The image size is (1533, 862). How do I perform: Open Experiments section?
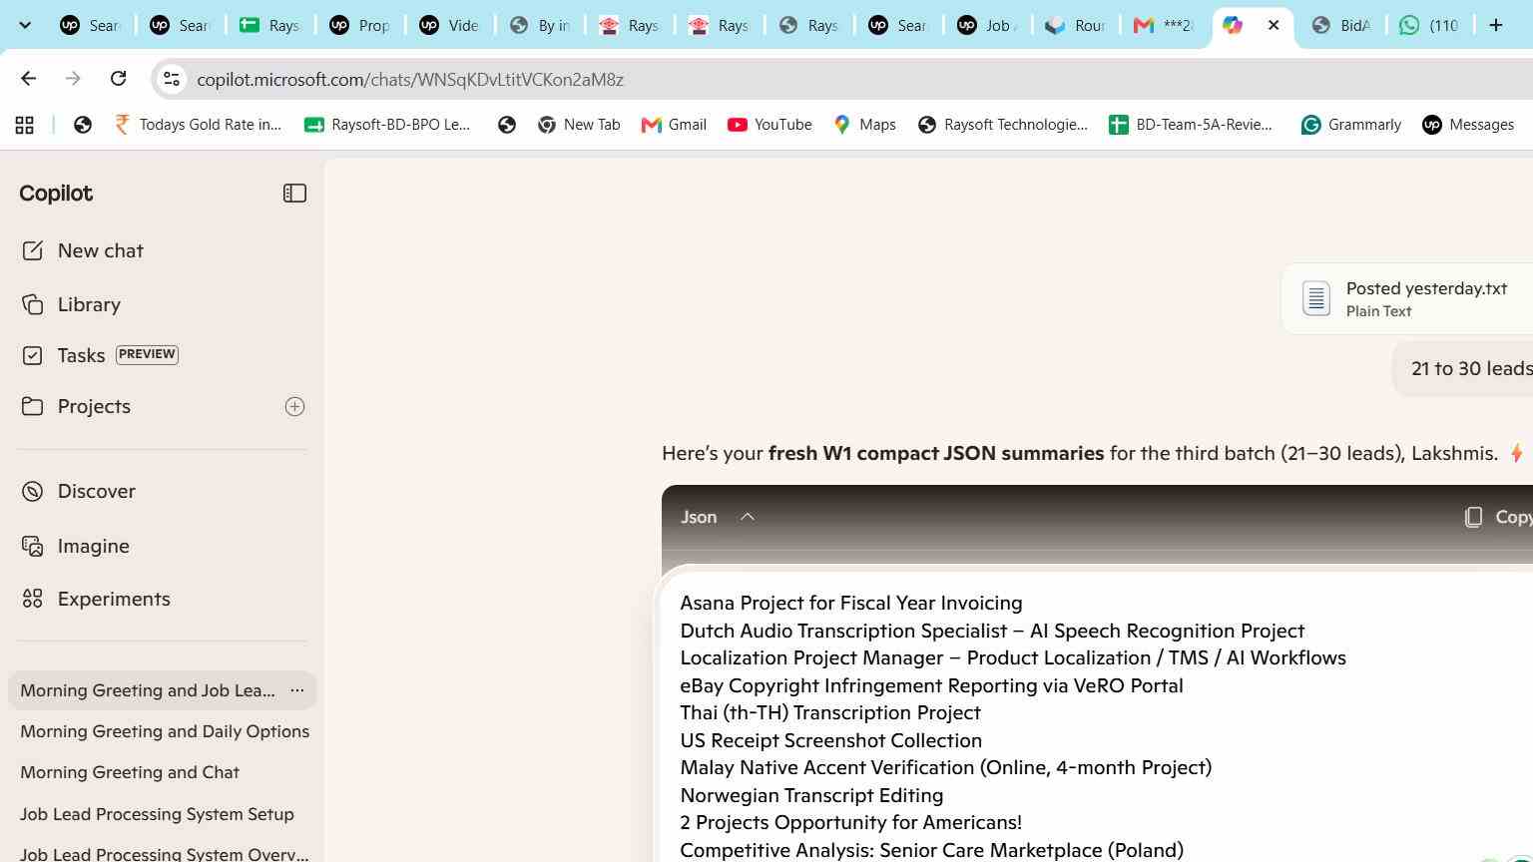(x=96, y=599)
